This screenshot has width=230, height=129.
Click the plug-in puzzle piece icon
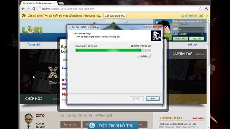pyautogui.click(x=24, y=15)
